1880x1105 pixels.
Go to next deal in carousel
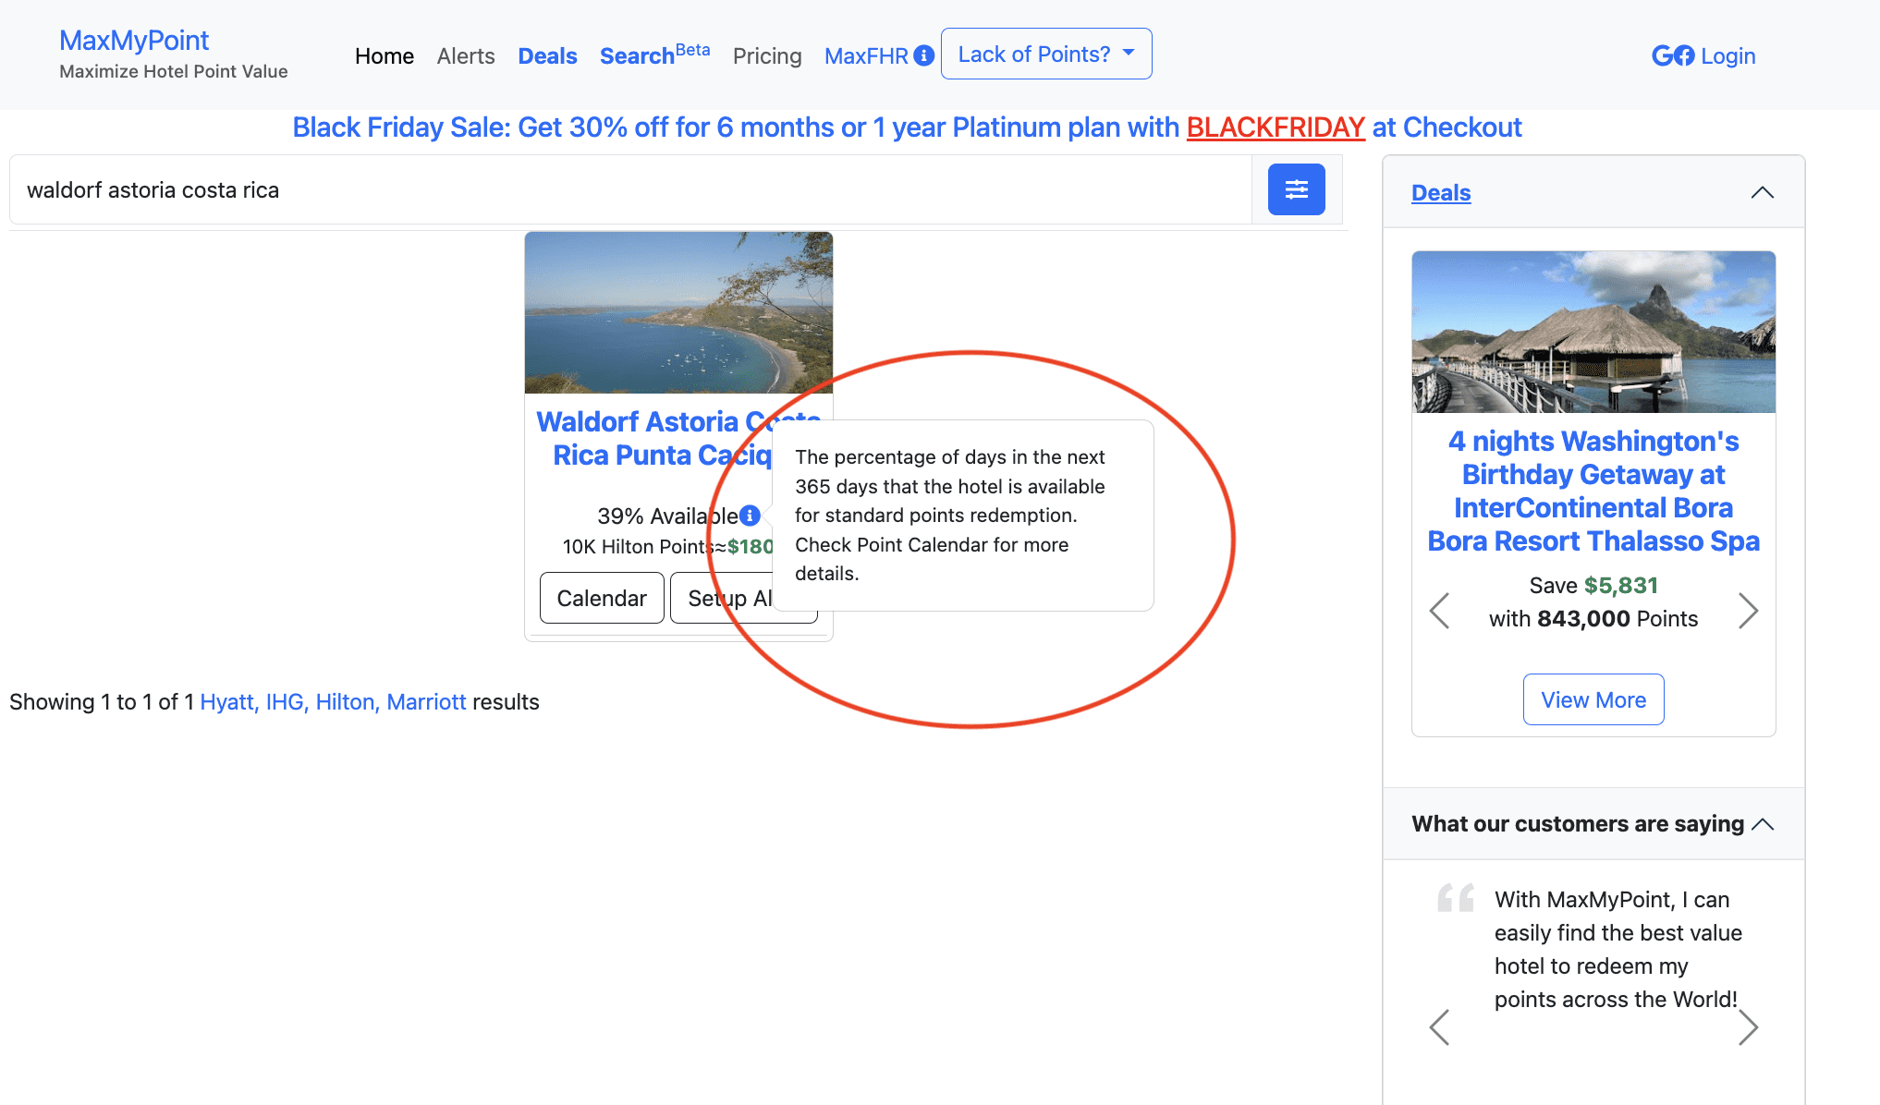[1747, 611]
